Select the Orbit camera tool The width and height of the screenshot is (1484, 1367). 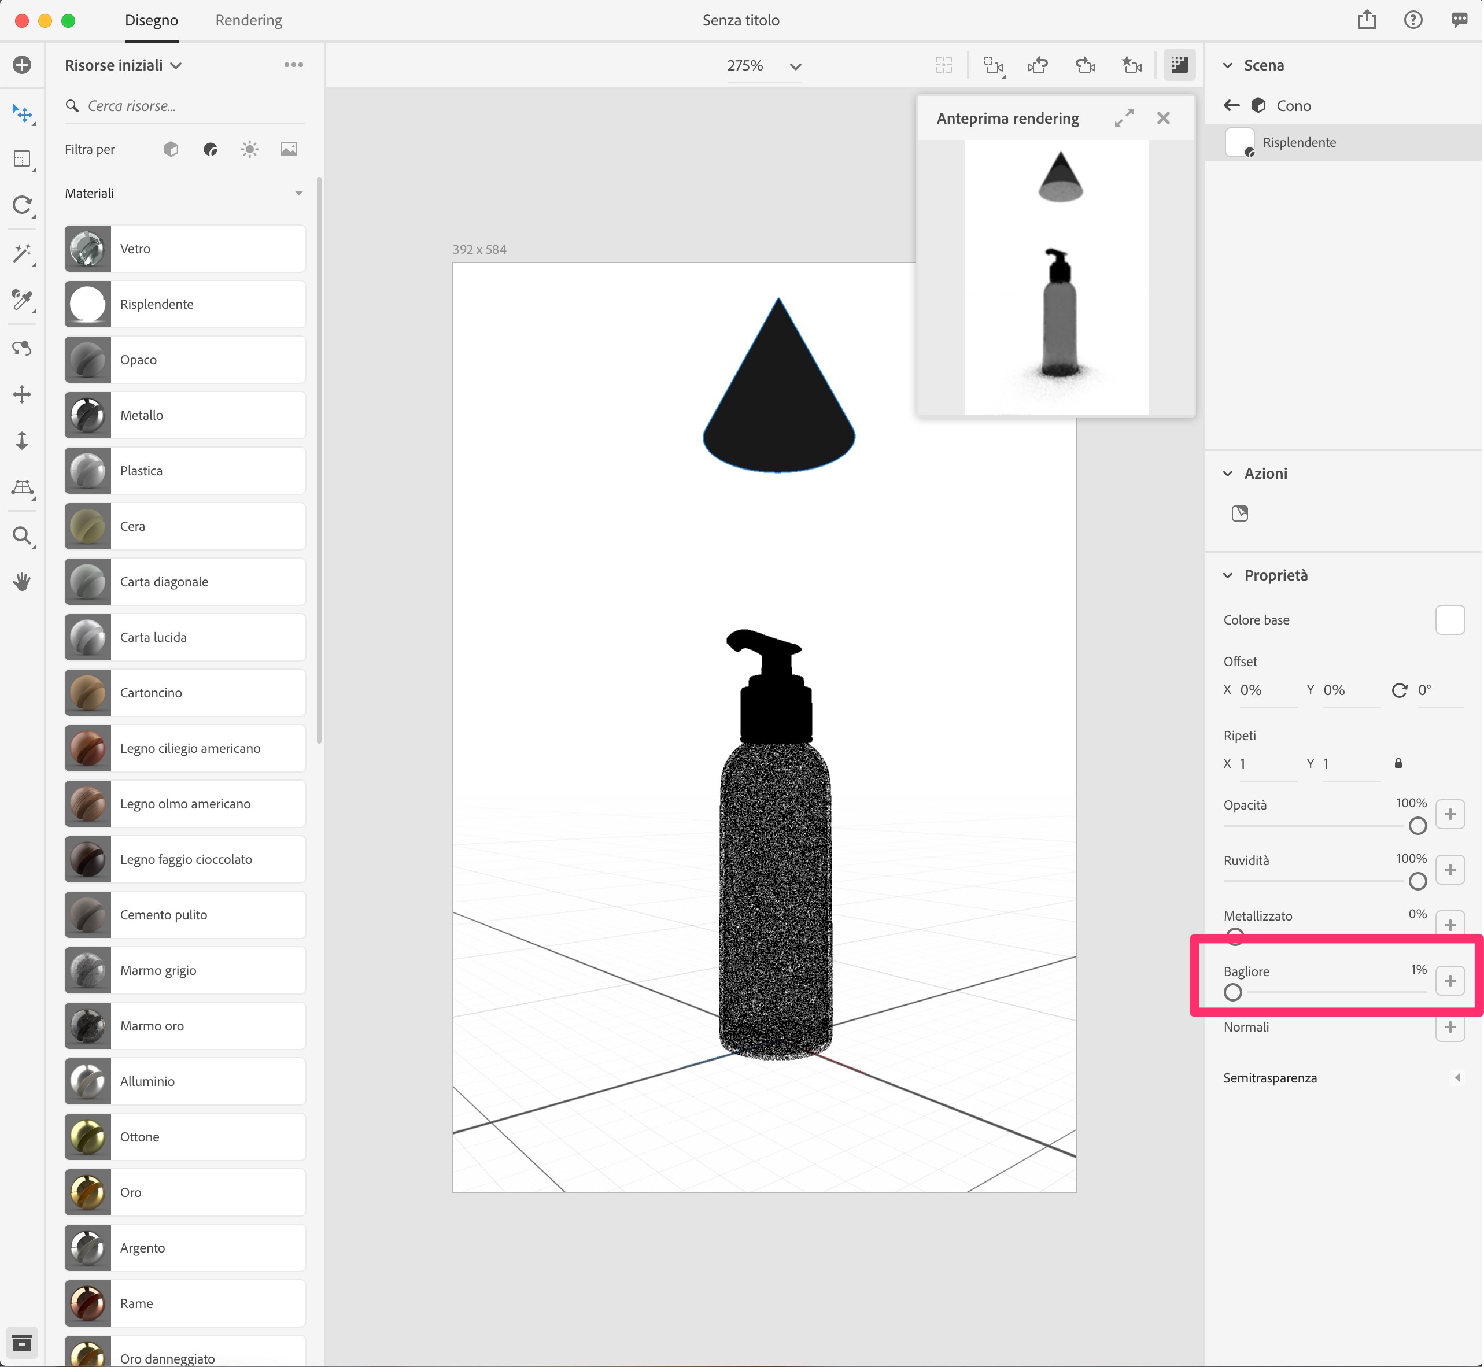22,348
